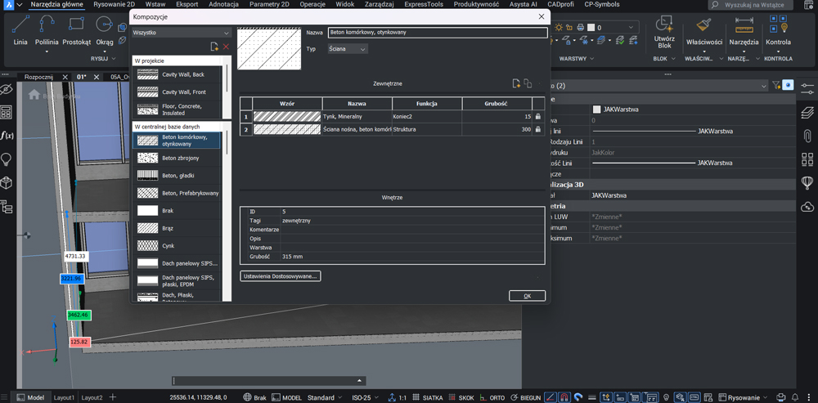Open the Rozpocznij document tab
Viewport: 818px width, 403px height.
tap(39, 77)
